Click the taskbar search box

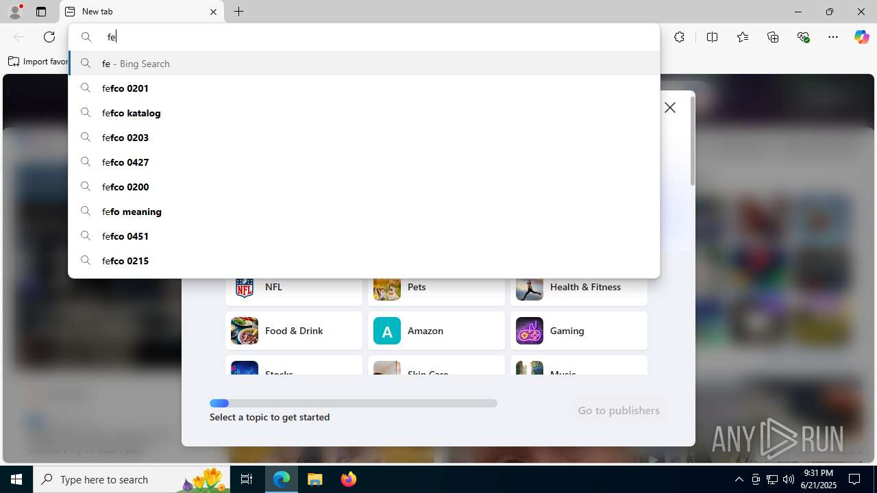click(133, 479)
